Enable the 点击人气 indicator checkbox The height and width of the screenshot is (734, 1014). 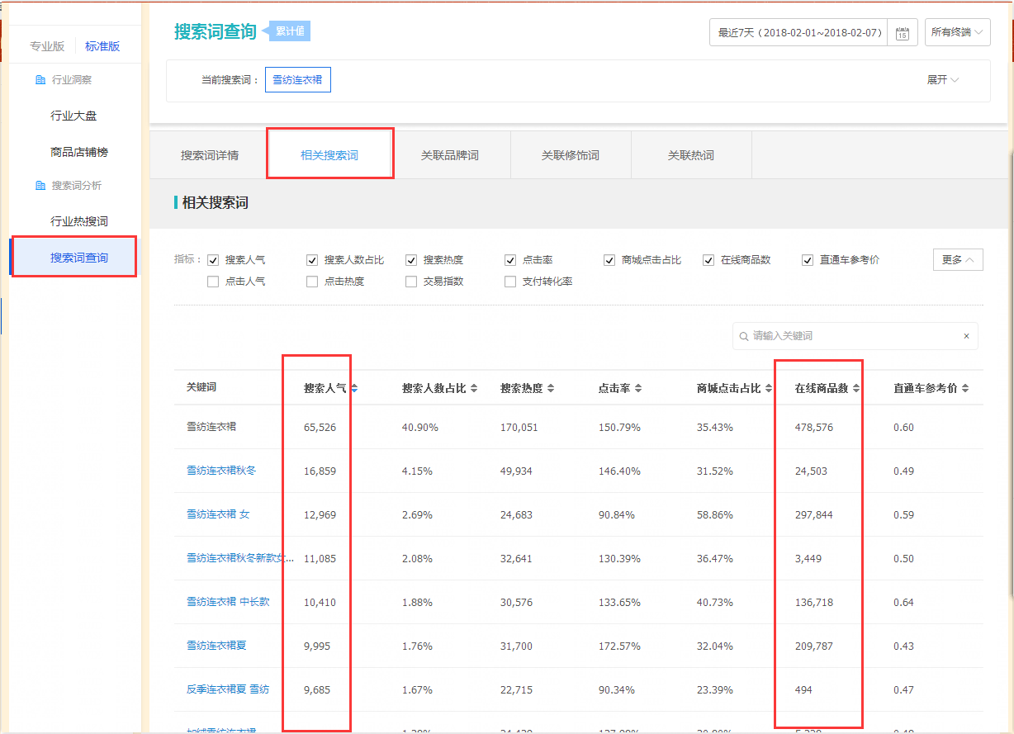tap(213, 282)
